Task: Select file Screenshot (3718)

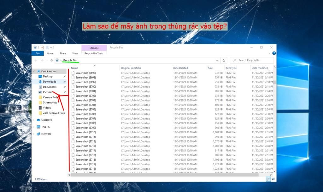Action: (x=85, y=169)
